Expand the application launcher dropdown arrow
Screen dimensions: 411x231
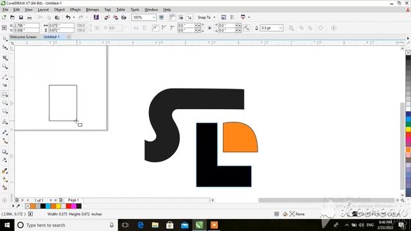point(249,17)
